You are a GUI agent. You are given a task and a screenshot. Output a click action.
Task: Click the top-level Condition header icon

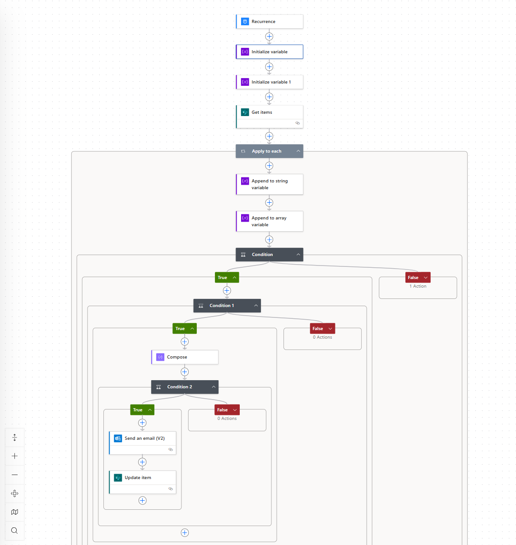(243, 255)
